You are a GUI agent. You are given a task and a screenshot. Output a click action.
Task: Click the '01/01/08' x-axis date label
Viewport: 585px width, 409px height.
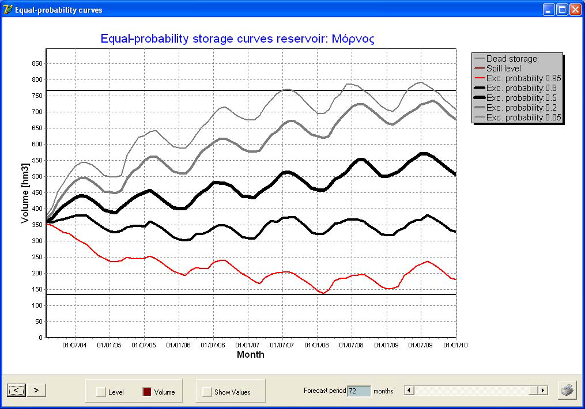click(x=317, y=345)
